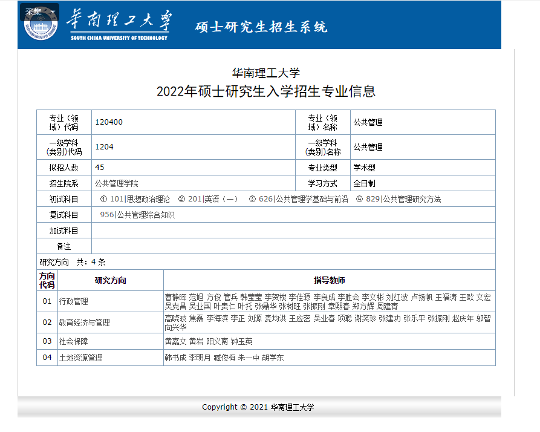Screen dimensions: 540x432
Task: Click the advisor list starting with 高晓波
Action: [x=328, y=323]
